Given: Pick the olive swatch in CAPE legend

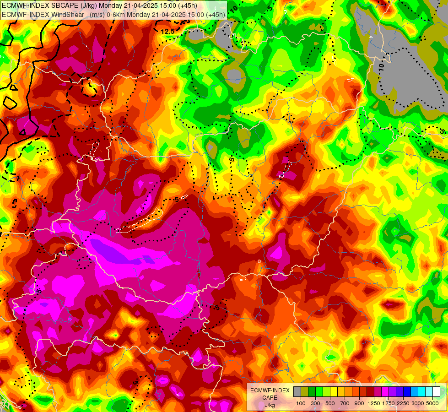Looking at the screenshot, I should (x=305, y=391).
